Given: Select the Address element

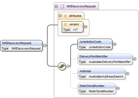Looking at the screenshot, I should pyautogui.click(x=101, y=74).
